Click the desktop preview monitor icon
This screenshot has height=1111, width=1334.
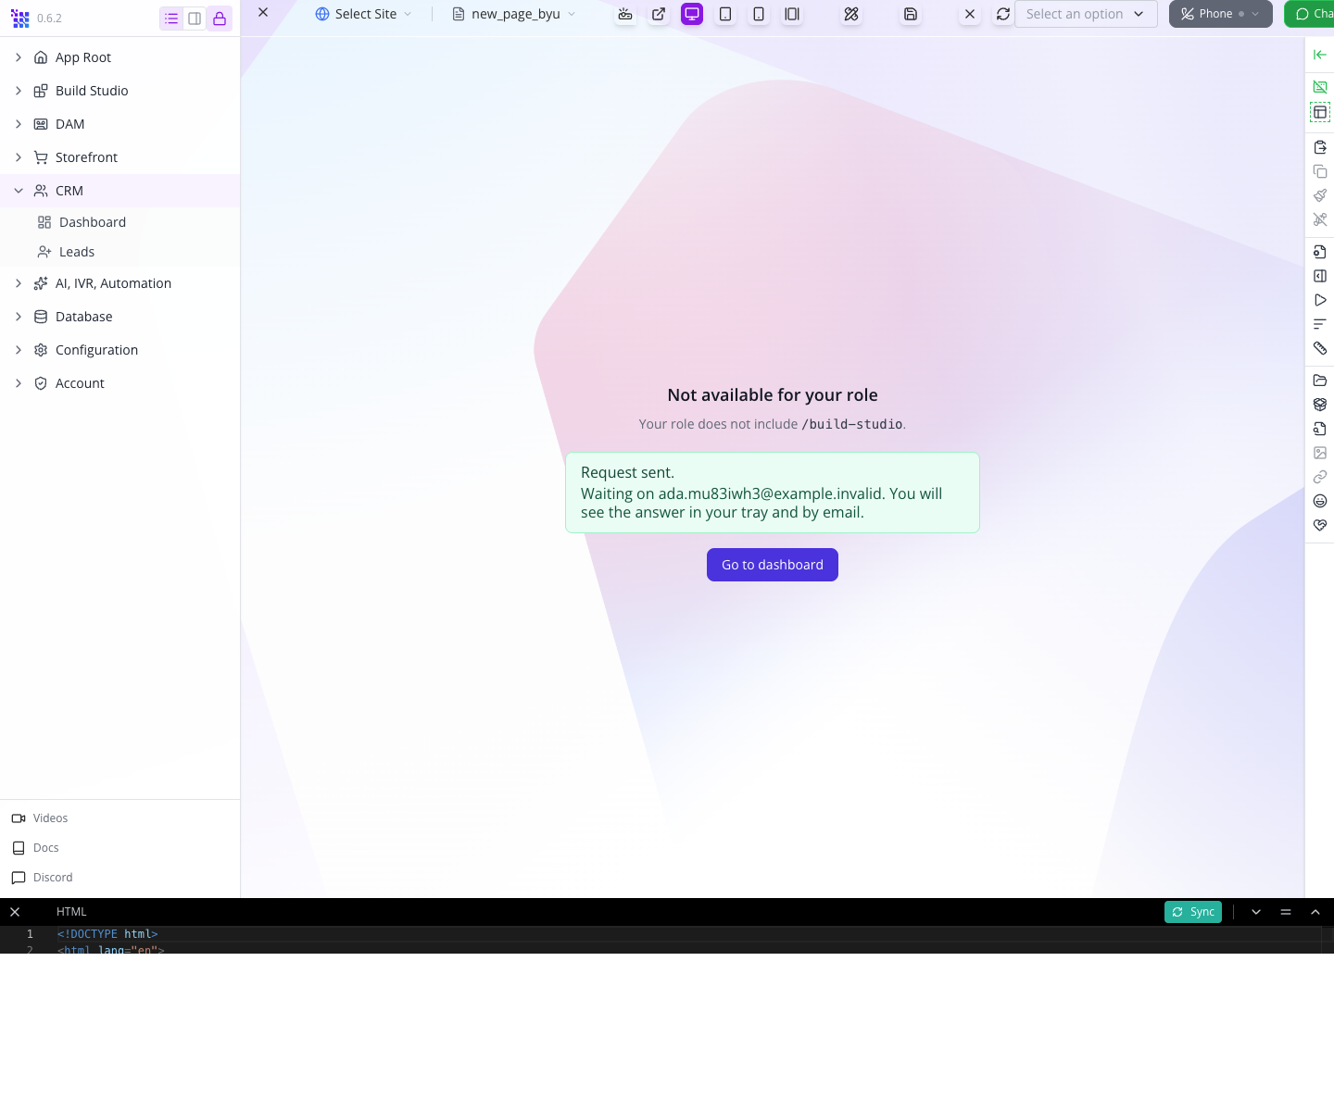pyautogui.click(x=692, y=14)
